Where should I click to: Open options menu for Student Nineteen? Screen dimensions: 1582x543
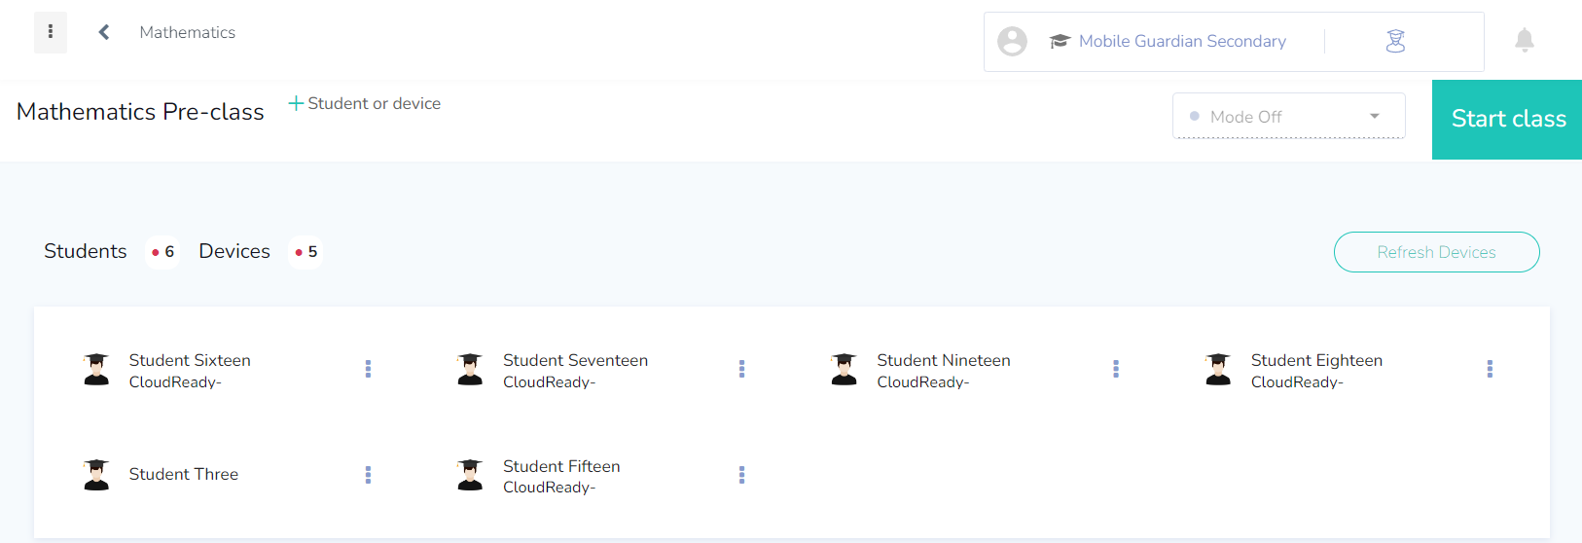[1116, 369]
